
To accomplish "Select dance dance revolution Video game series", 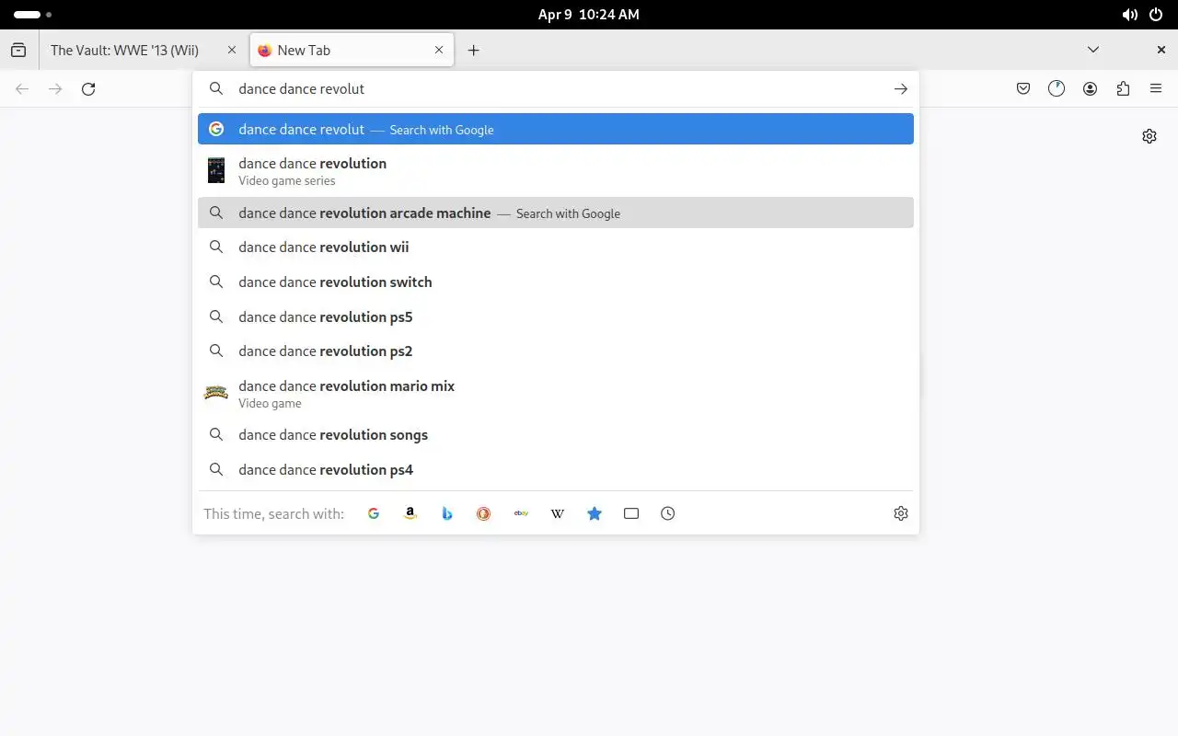I will 556,171.
